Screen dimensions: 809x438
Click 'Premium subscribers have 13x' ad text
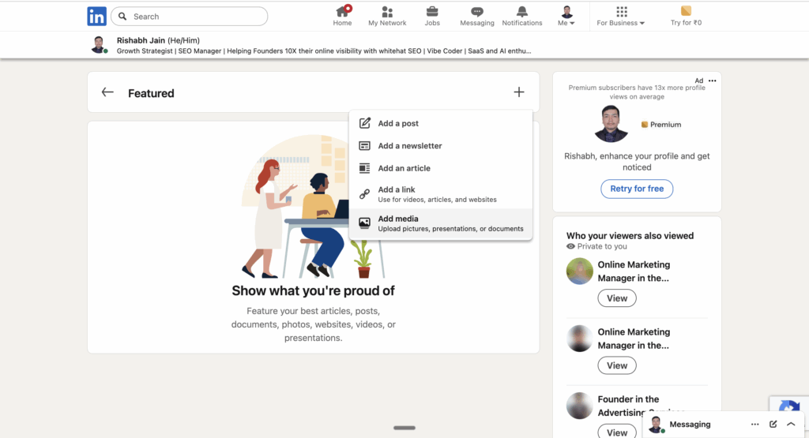click(637, 92)
